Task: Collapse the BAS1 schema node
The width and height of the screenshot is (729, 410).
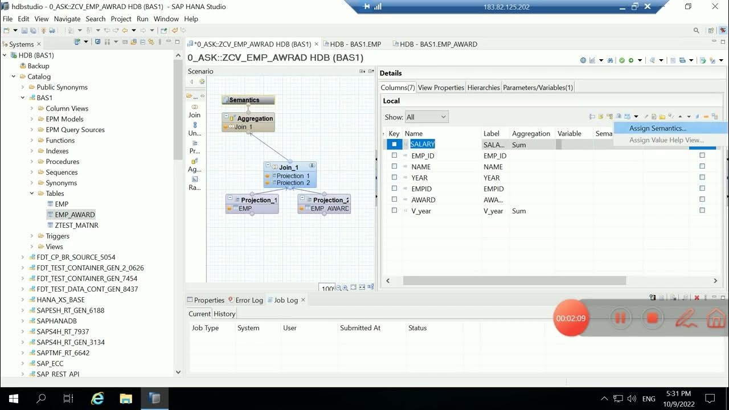Action: (23, 98)
